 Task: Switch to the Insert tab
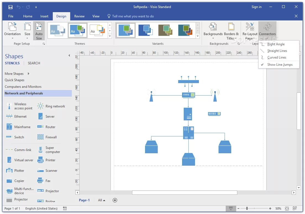point(44,16)
